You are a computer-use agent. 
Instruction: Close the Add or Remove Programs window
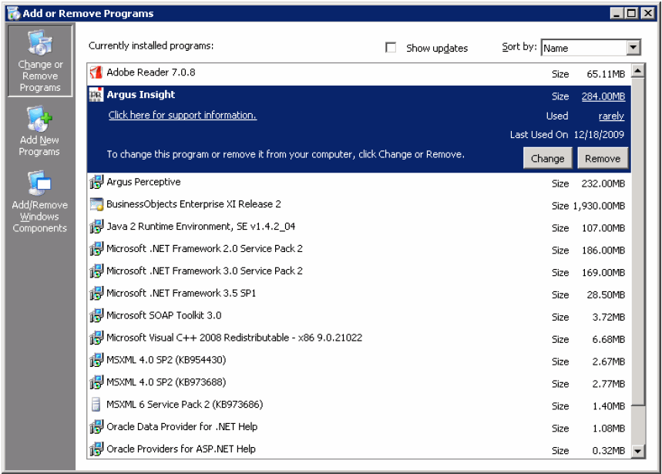(647, 14)
